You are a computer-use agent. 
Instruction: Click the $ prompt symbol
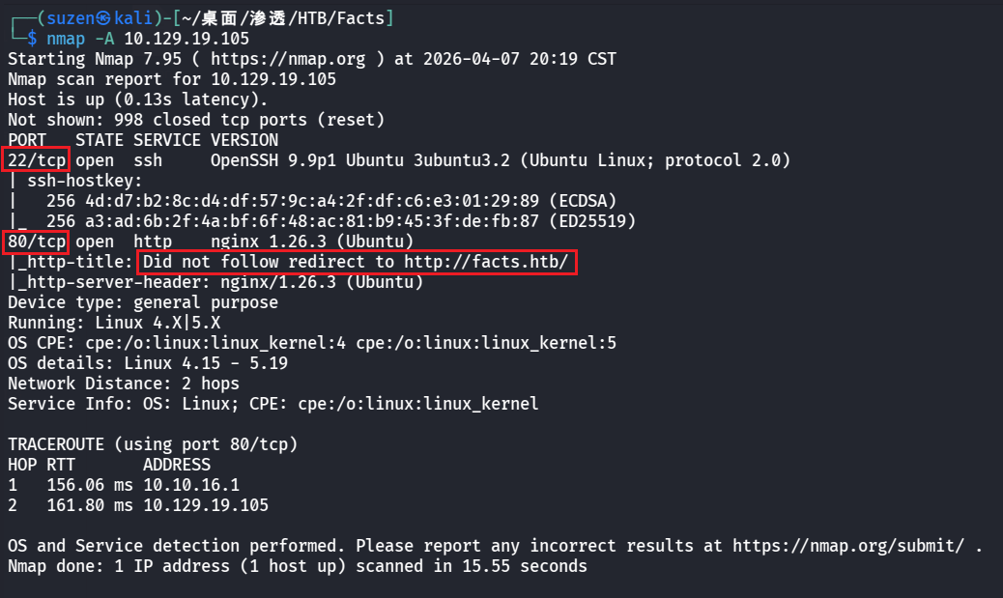tap(32, 39)
